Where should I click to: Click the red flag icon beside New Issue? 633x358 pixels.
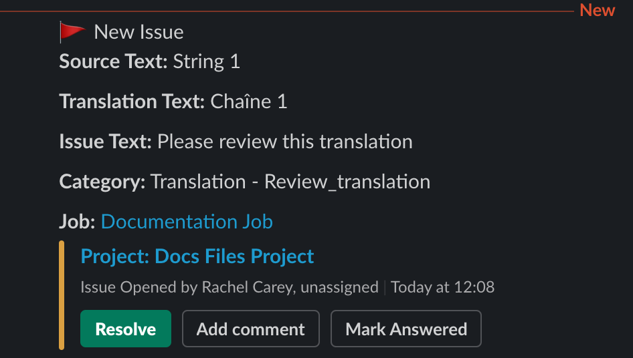click(72, 32)
